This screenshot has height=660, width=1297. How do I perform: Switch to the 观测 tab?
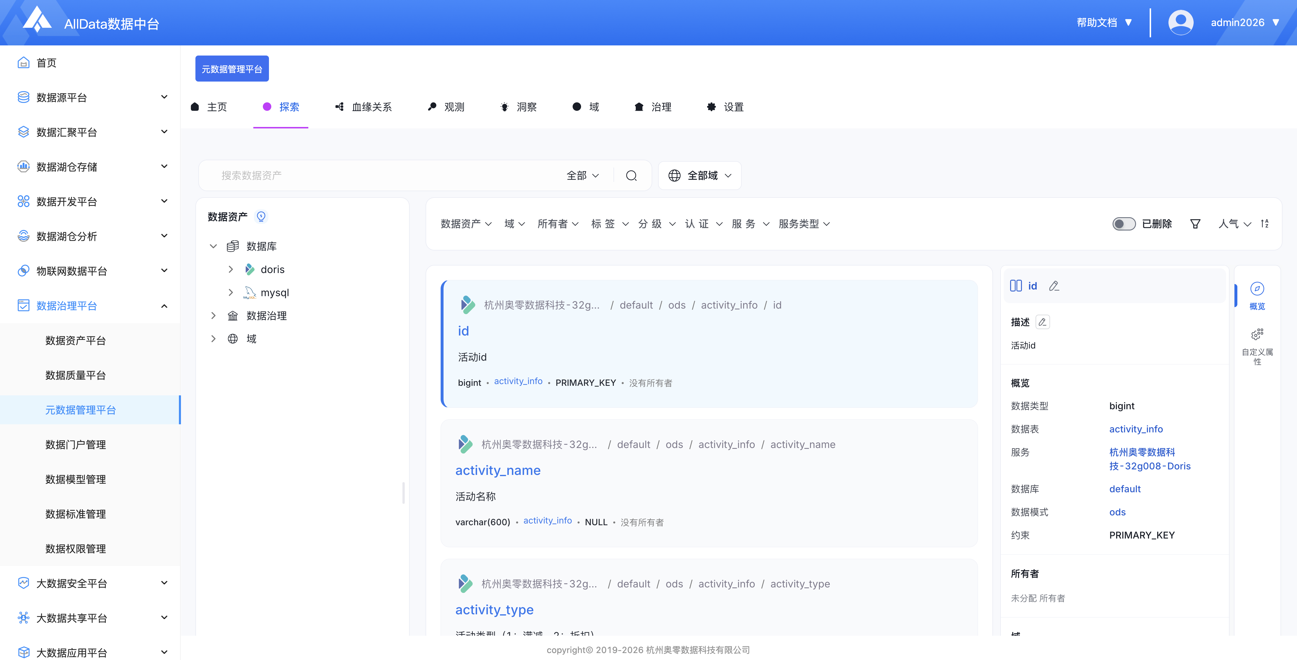[x=446, y=107]
